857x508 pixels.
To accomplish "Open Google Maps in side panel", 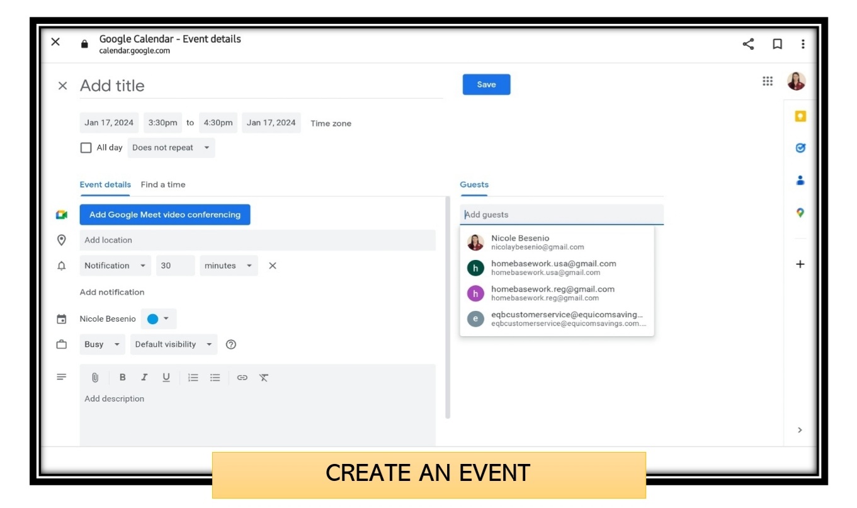I will pos(800,213).
